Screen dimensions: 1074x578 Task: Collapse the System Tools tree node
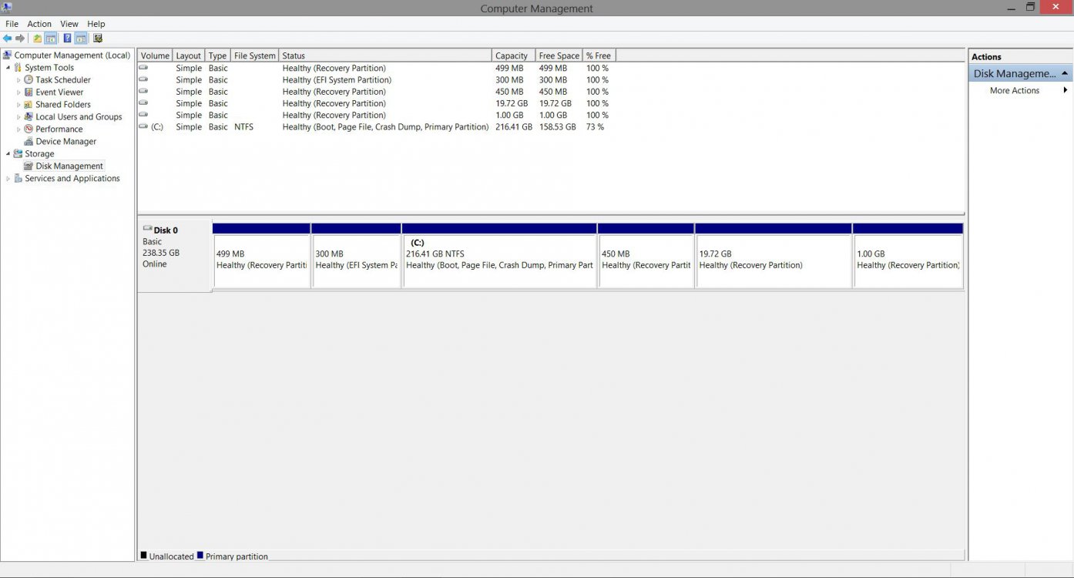point(8,68)
